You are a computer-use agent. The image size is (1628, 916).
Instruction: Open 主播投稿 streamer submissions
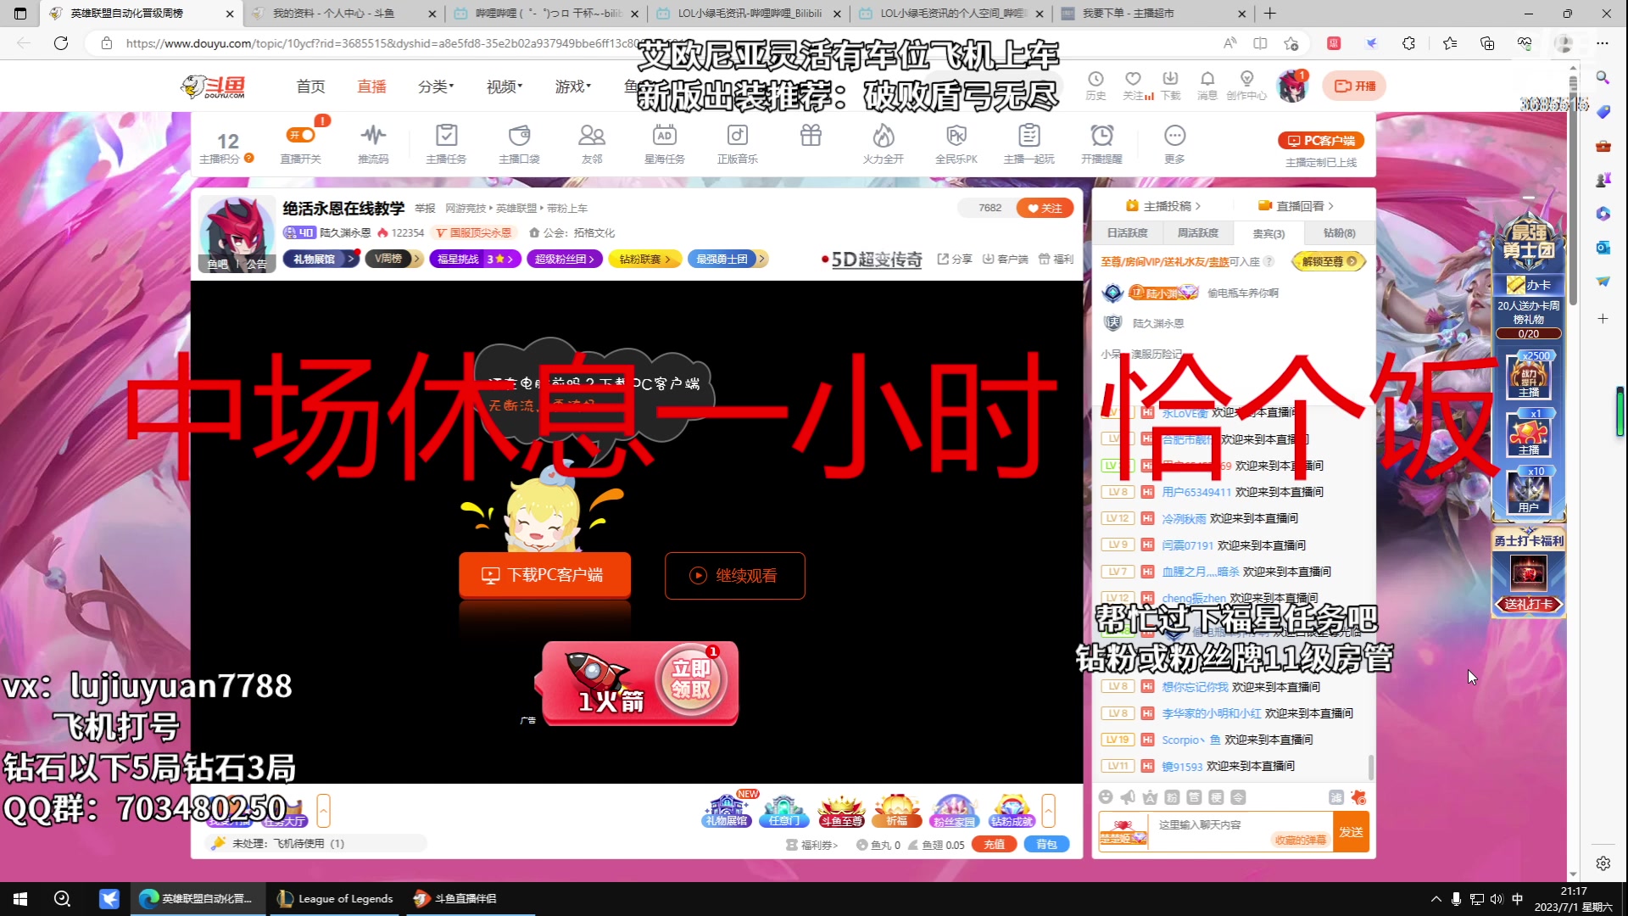(x=1162, y=206)
